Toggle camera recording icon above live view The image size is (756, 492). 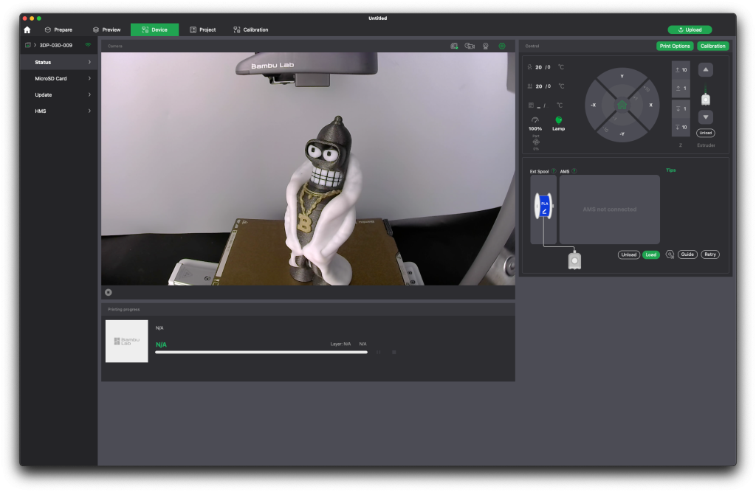click(470, 46)
